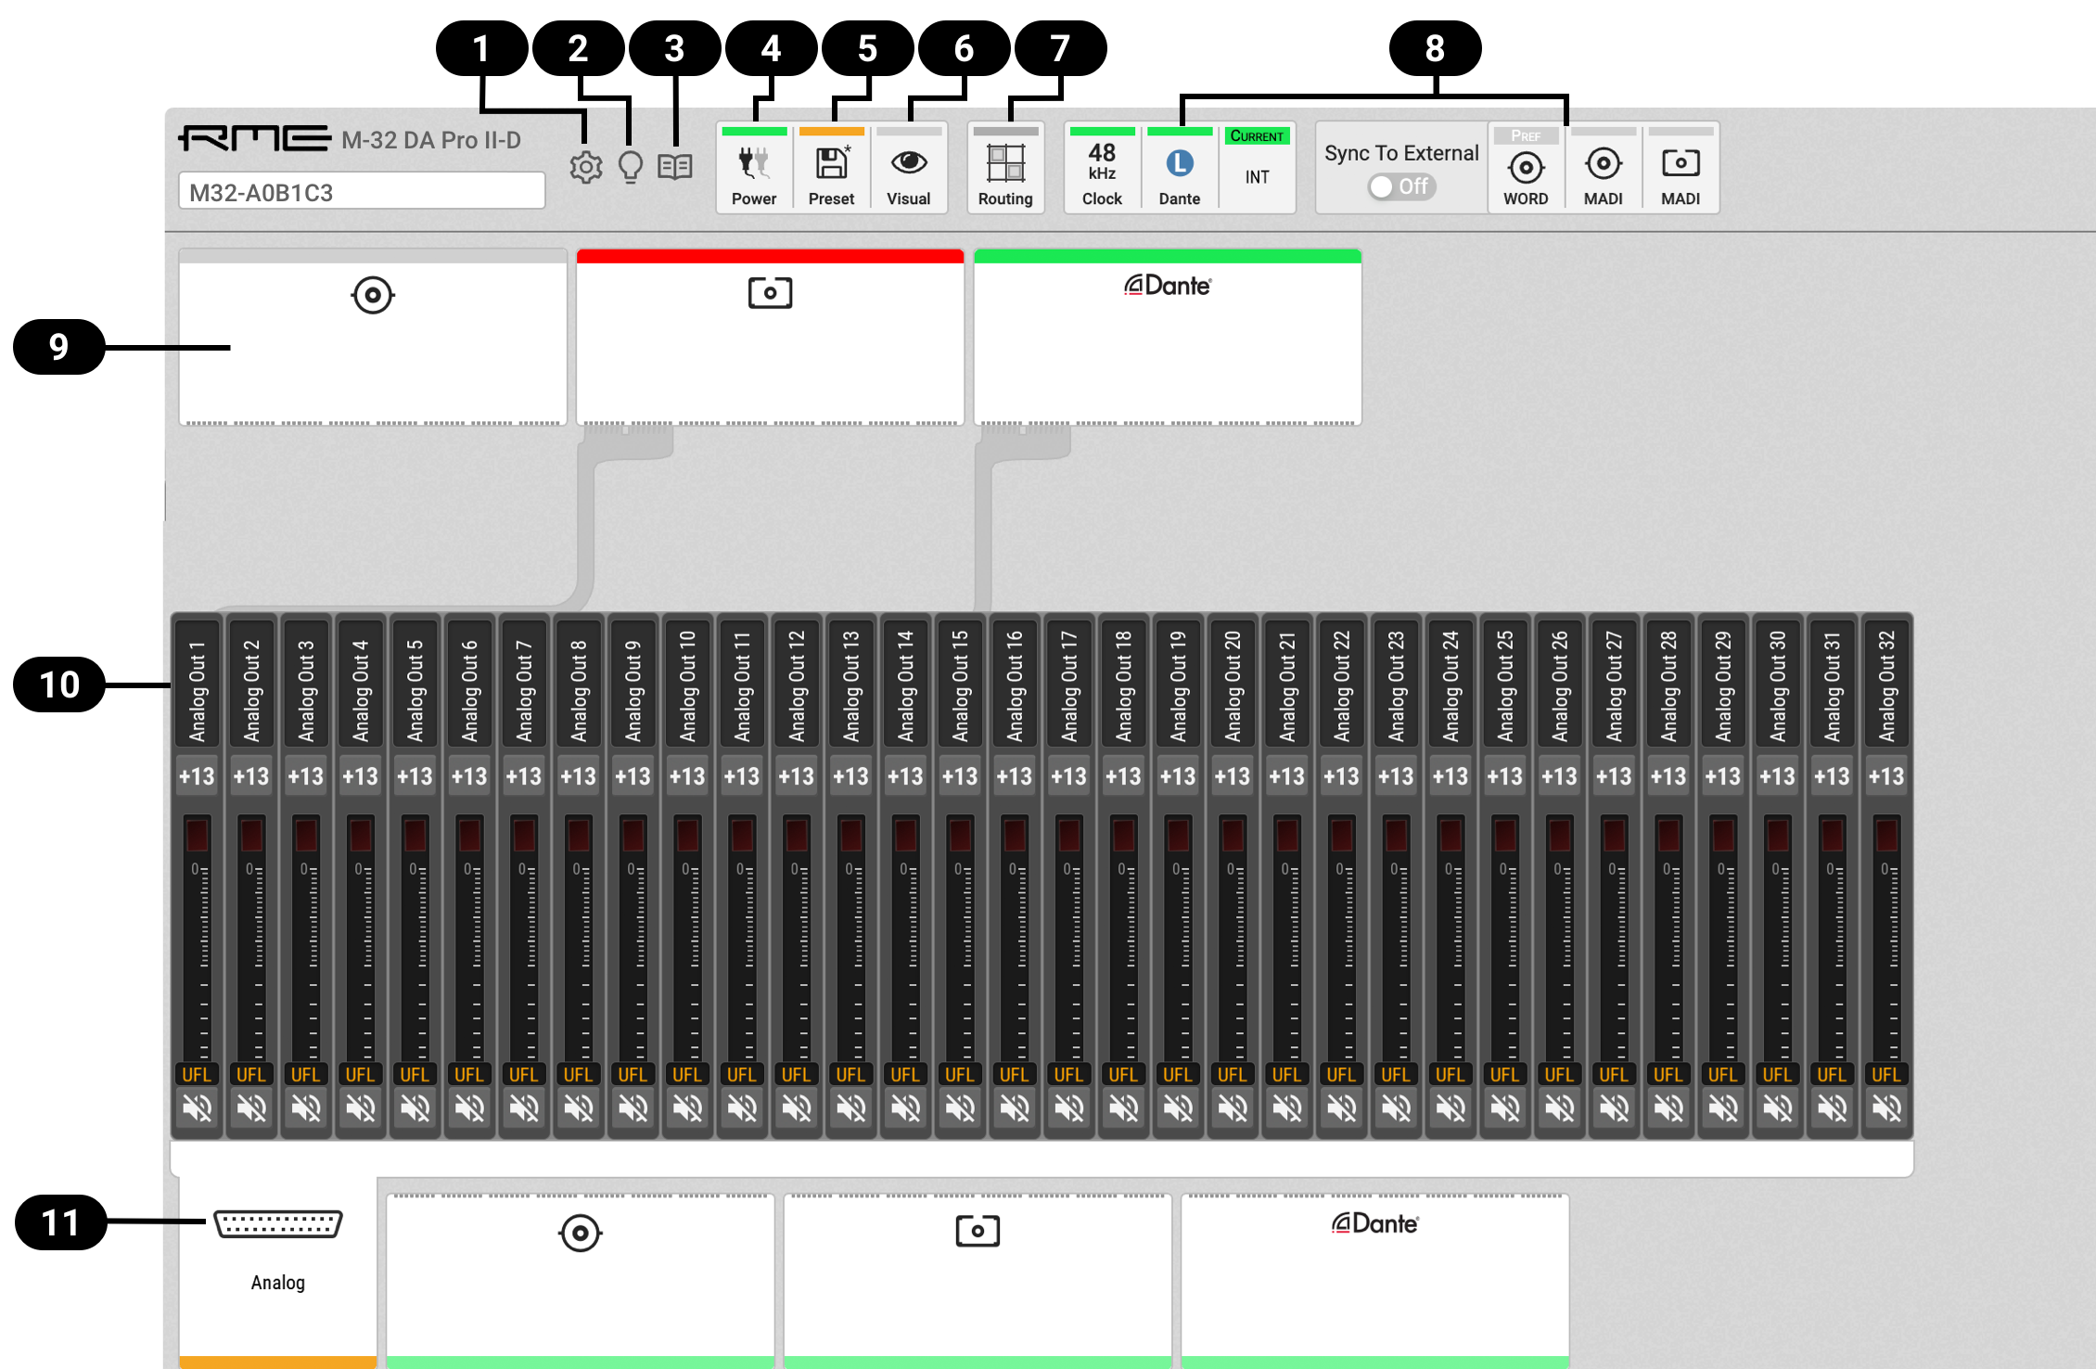Open +13 level dropdown for Analog Out 21
The width and height of the screenshot is (2096, 1369).
pyautogui.click(x=1287, y=775)
